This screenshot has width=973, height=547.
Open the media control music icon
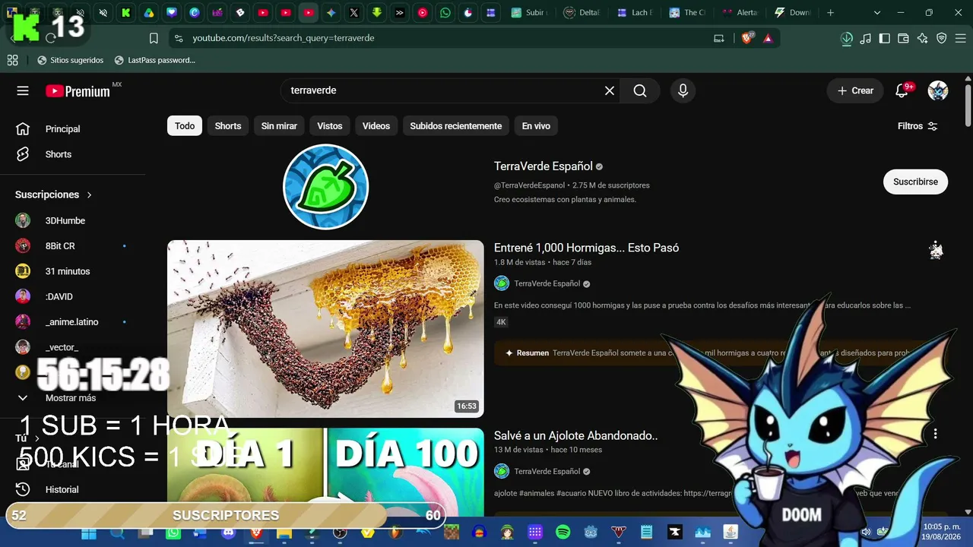pos(866,38)
